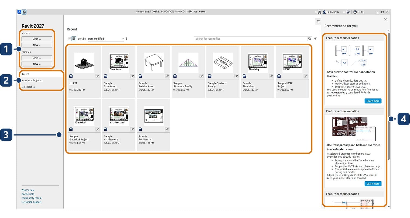
Task: Click the recommendations panel scrollbar
Action: [x=389, y=96]
